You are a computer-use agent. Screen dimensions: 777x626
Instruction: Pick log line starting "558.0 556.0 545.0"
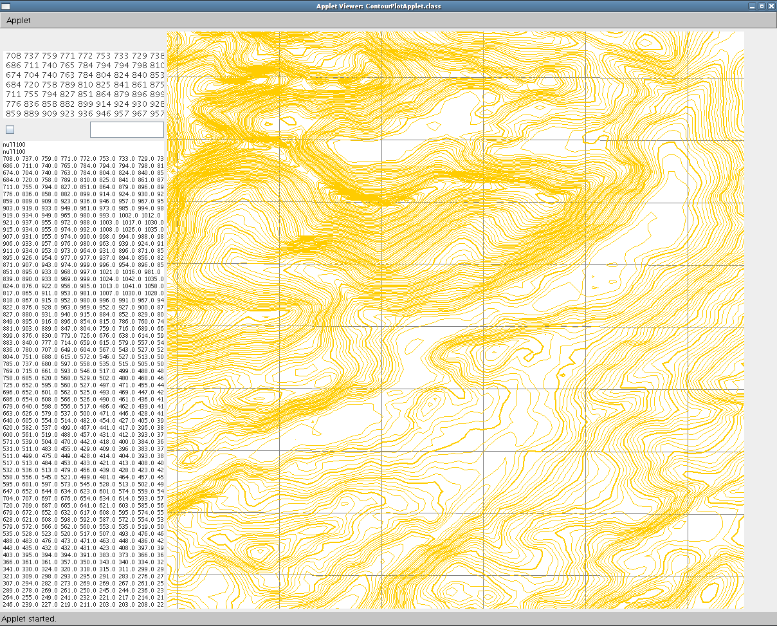click(83, 477)
